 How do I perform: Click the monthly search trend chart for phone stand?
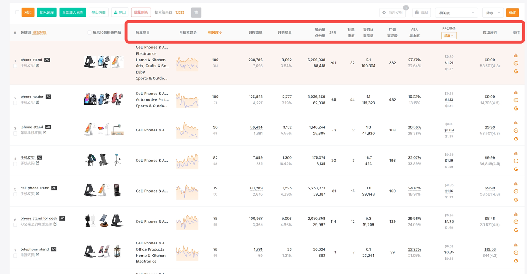[187, 63]
